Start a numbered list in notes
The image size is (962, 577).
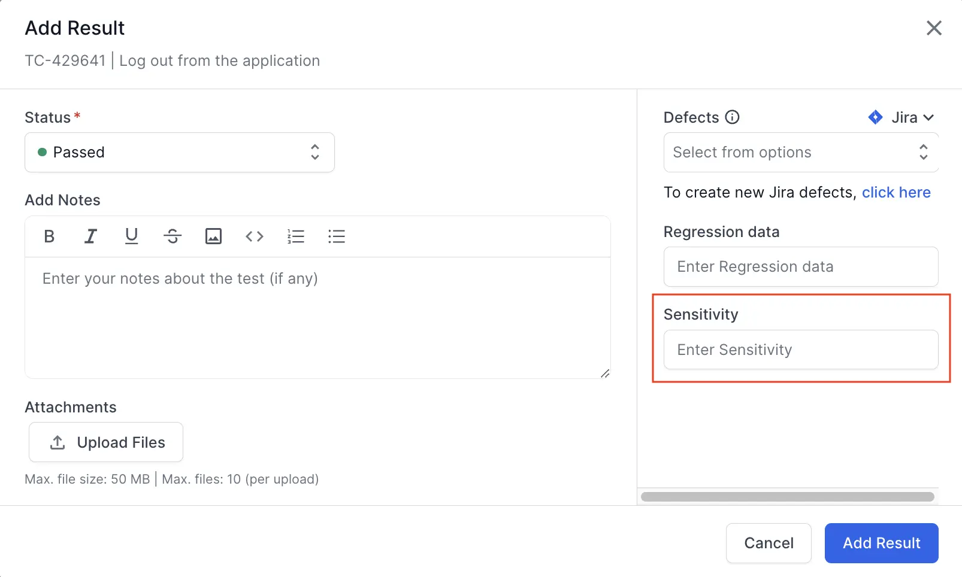296,236
